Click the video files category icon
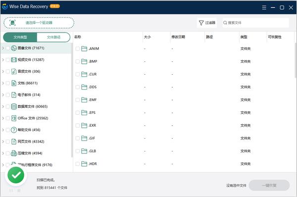The height and width of the screenshot is (197, 297). point(14,60)
